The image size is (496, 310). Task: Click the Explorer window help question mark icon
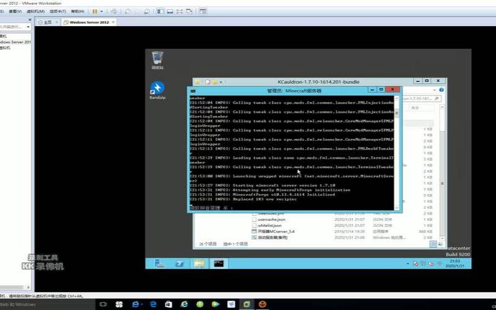pos(441,90)
